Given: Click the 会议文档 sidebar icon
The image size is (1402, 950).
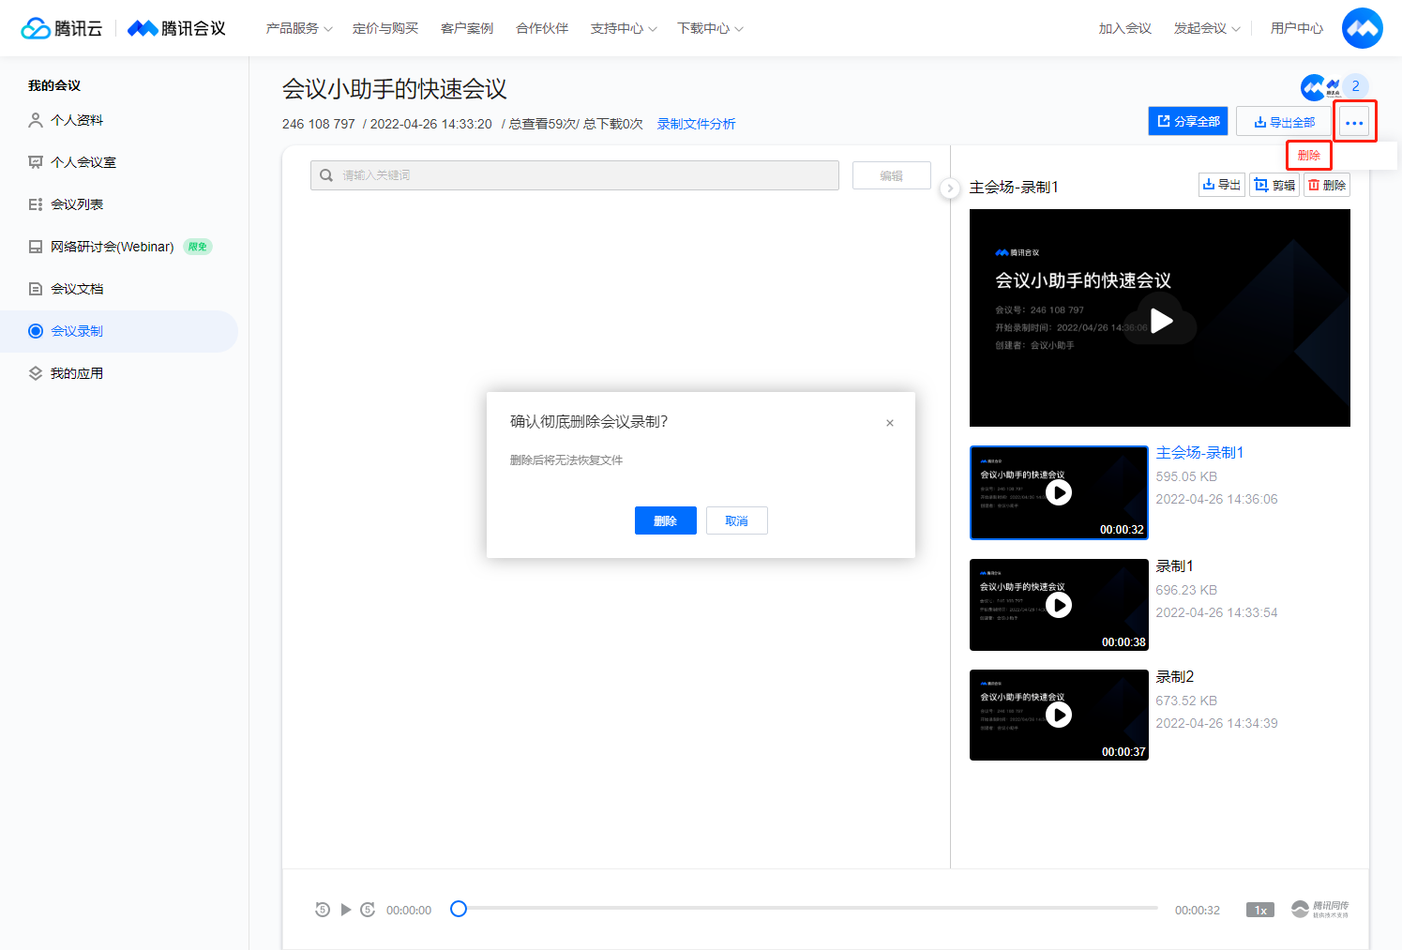Looking at the screenshot, I should pos(36,289).
